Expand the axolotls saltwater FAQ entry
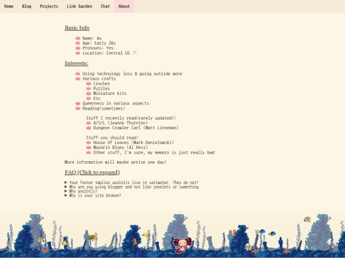Screen dimensions: 345x258 click(132, 183)
